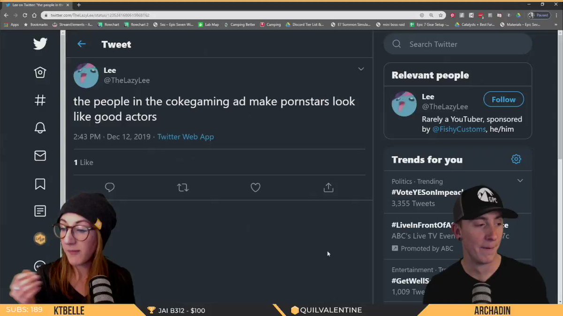Open Epic 7 Gear Setup bookmark
The image size is (563, 316).
[429, 24]
